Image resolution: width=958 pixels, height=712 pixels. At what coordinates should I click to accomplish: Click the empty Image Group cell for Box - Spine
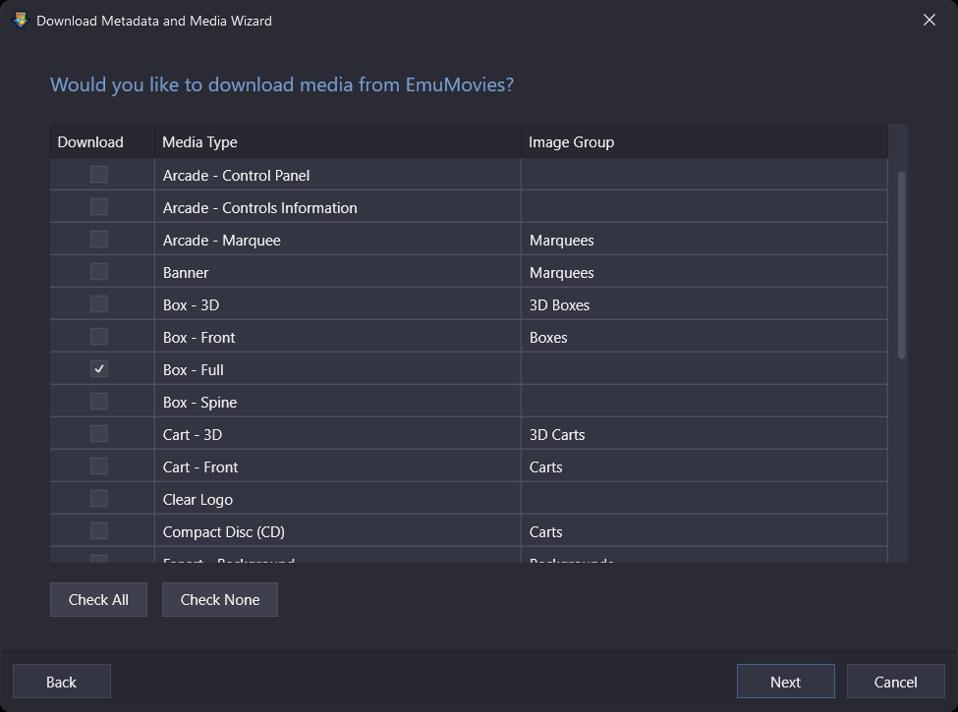click(x=704, y=402)
